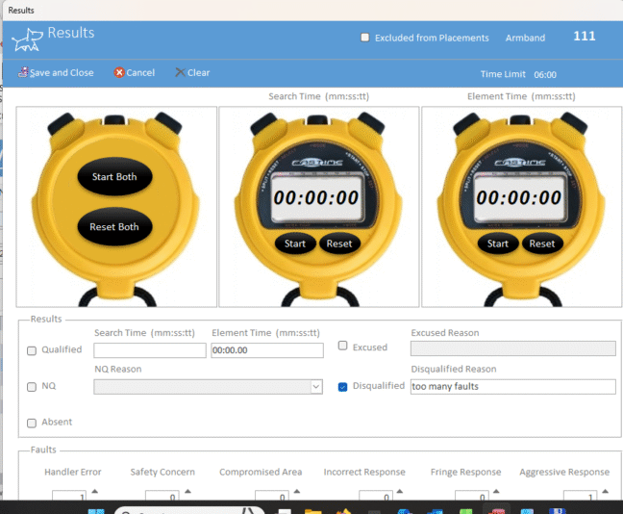Image resolution: width=623 pixels, height=514 pixels.
Task: Toggle the Excused checkbox
Action: pyautogui.click(x=342, y=347)
